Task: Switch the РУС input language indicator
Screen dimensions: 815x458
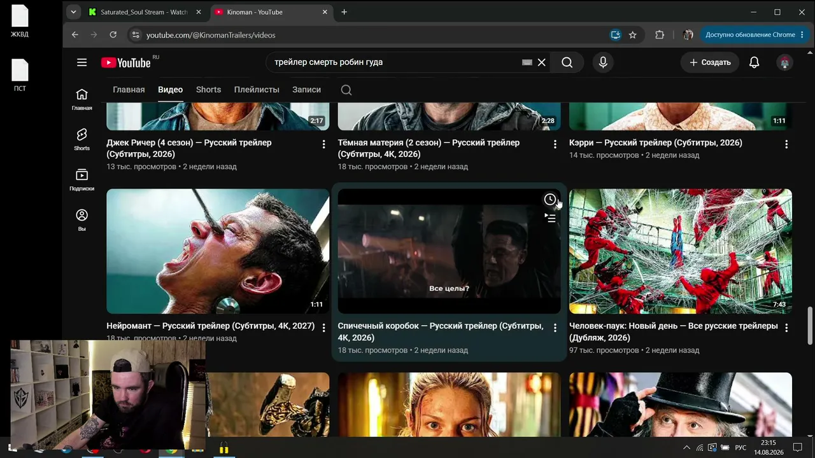Action: [x=741, y=448]
